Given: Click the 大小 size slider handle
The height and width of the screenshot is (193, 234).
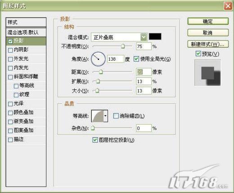Looking at the screenshot, I should pyautogui.click(x=97, y=90).
